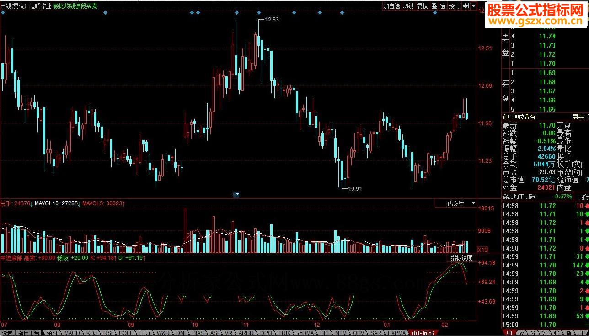
Task: Switch to the DMI indicator tab
Action: pyautogui.click(x=181, y=333)
